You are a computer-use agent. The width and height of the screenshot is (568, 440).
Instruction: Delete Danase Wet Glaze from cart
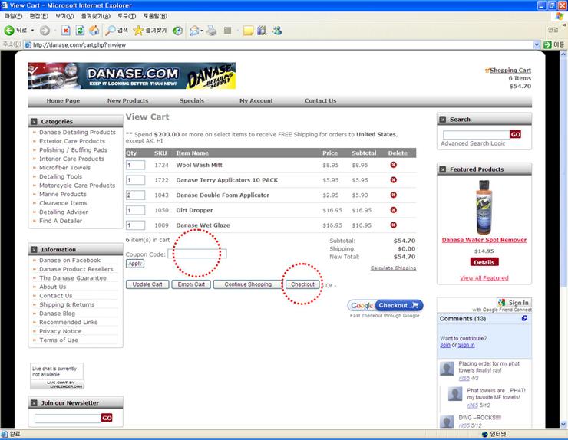pyautogui.click(x=394, y=225)
